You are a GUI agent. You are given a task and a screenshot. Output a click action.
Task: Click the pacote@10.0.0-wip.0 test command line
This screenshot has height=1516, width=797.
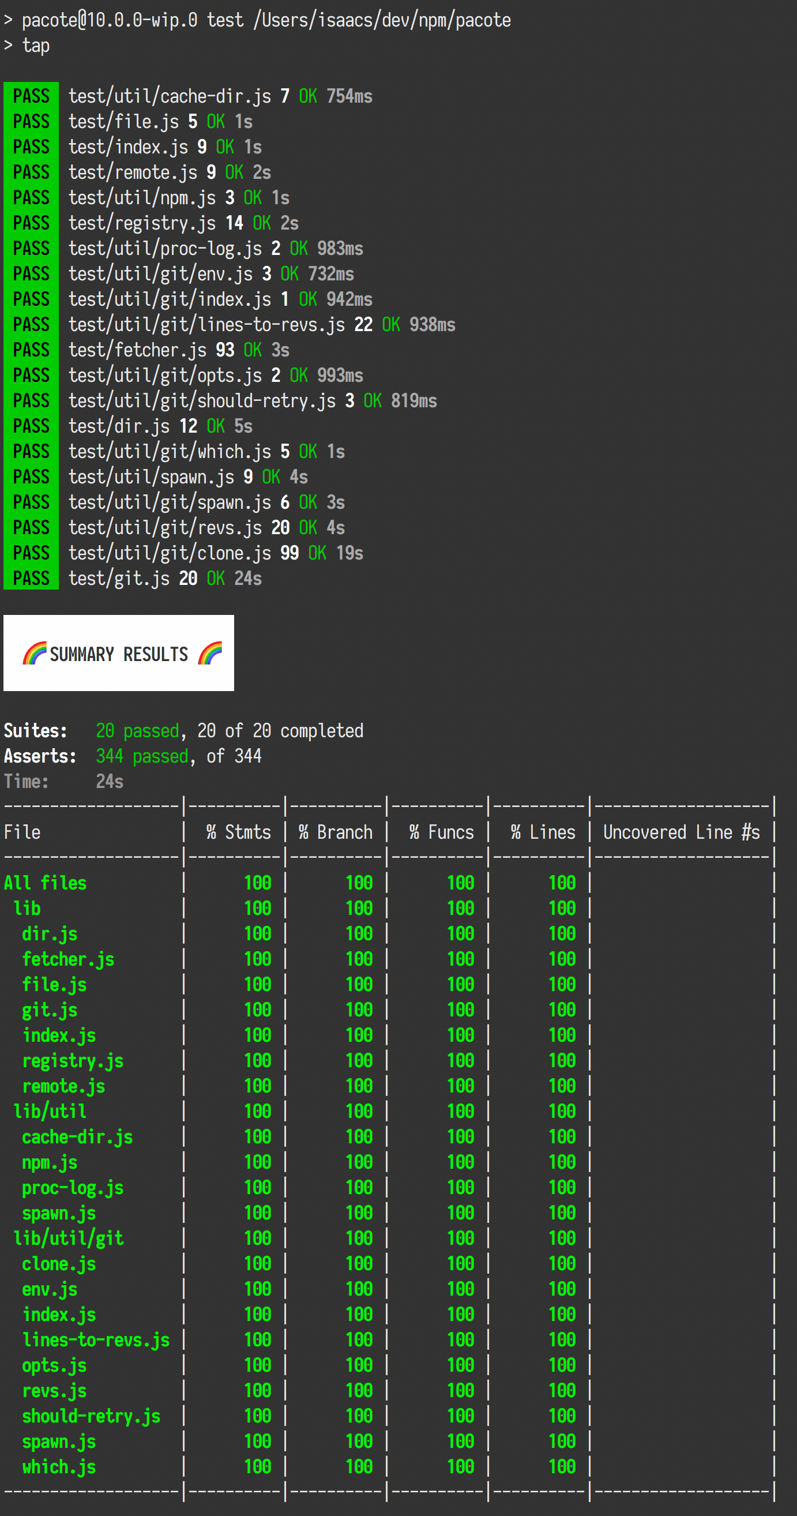click(257, 20)
